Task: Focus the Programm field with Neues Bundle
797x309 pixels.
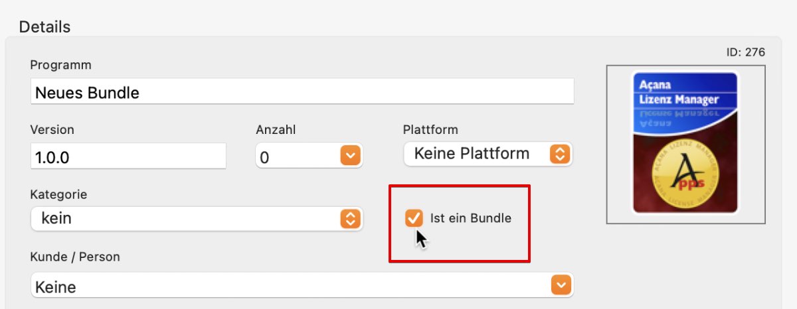Action: [302, 92]
